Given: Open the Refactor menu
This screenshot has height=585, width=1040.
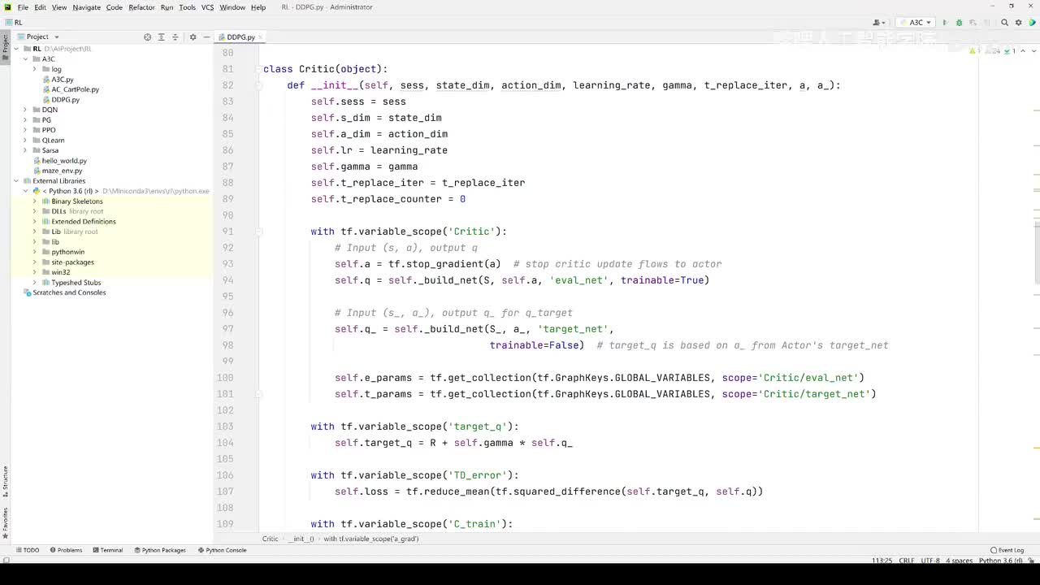Looking at the screenshot, I should pos(141,7).
